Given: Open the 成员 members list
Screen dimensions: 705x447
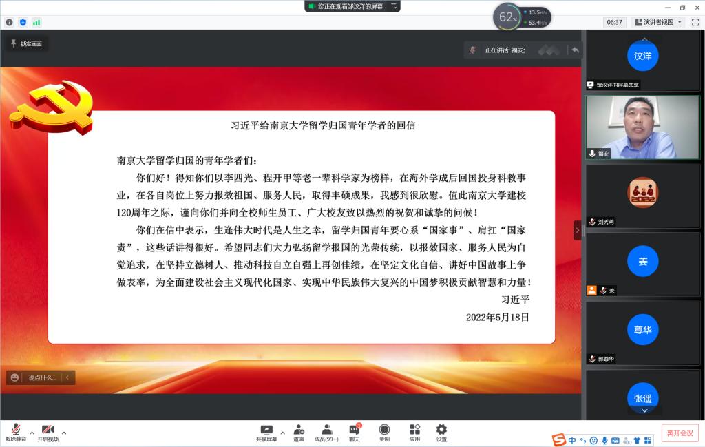Looking at the screenshot, I should click(326, 432).
